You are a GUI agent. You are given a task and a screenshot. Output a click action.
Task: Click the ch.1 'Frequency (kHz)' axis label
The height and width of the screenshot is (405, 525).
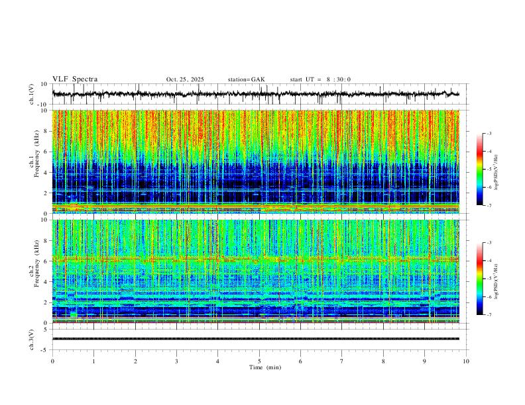(x=36, y=154)
